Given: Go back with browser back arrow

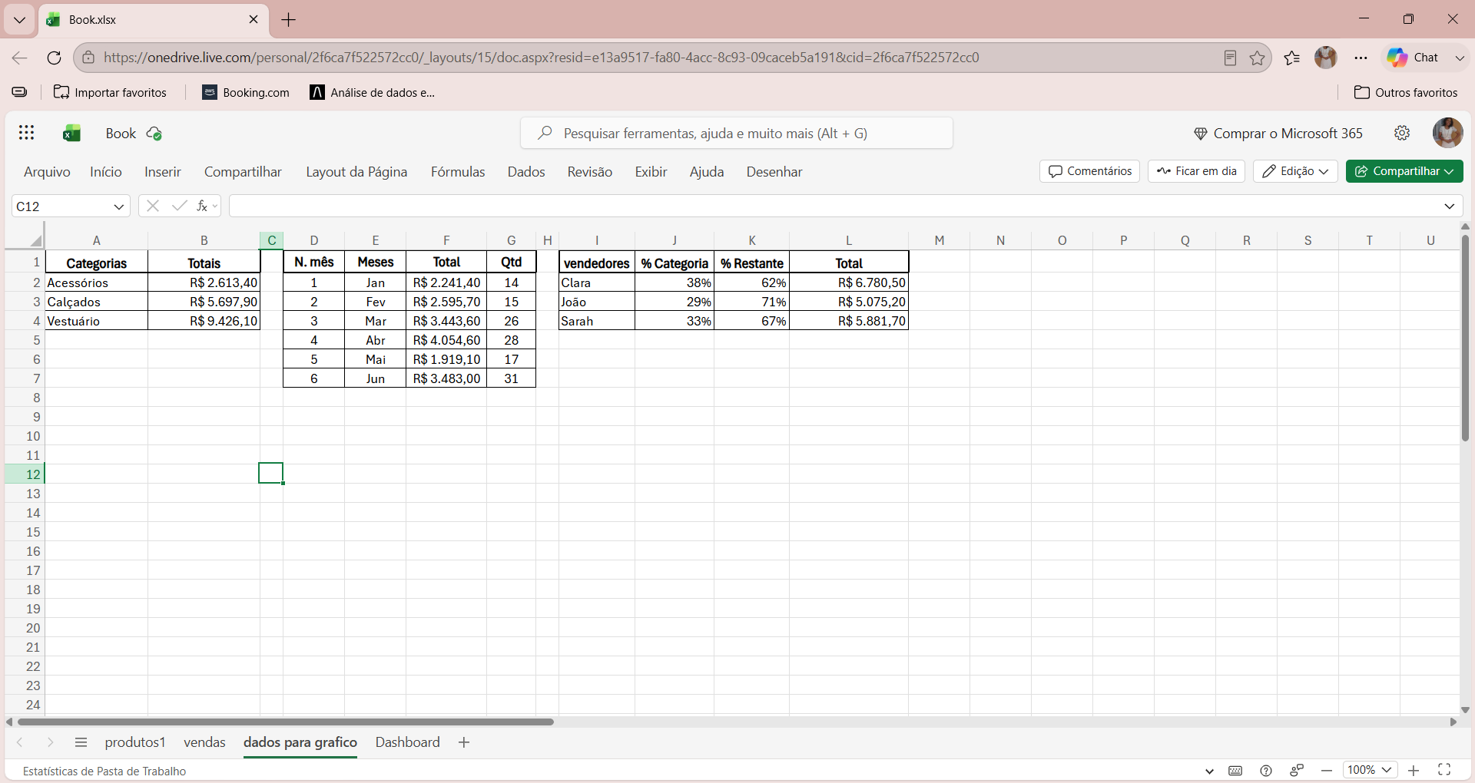Looking at the screenshot, I should click(20, 58).
